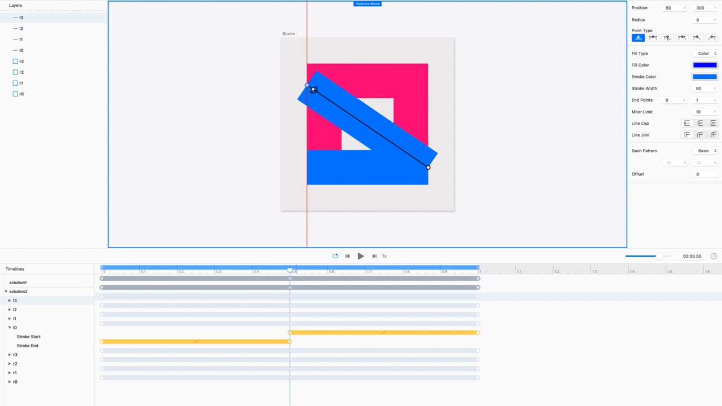
Task: Open the Fill Color swatch
Action: (705, 65)
